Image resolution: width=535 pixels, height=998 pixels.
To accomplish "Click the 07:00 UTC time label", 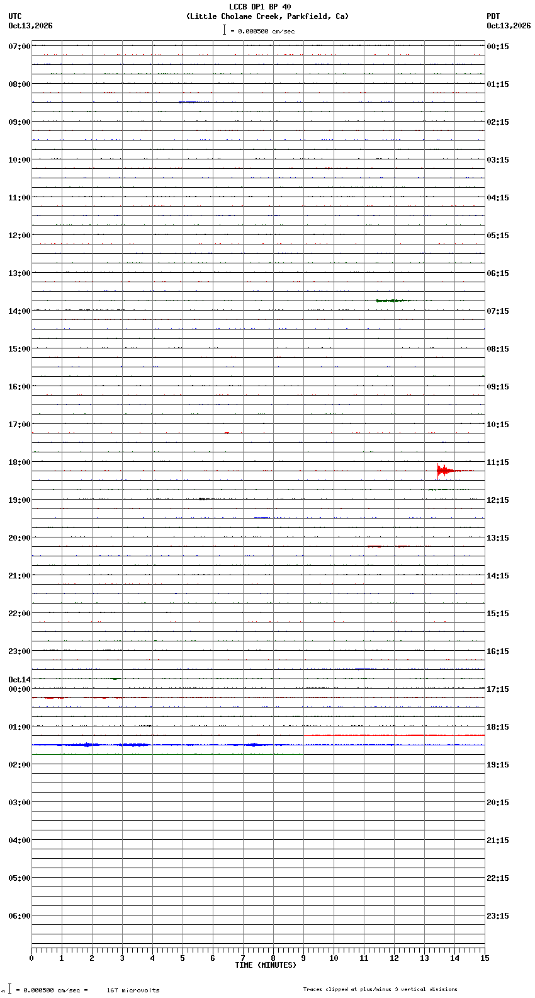I will pyautogui.click(x=20, y=47).
